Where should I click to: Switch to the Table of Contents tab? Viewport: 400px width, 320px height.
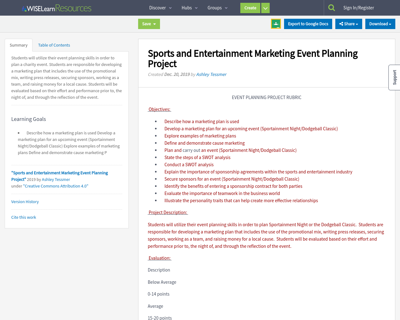coord(54,45)
